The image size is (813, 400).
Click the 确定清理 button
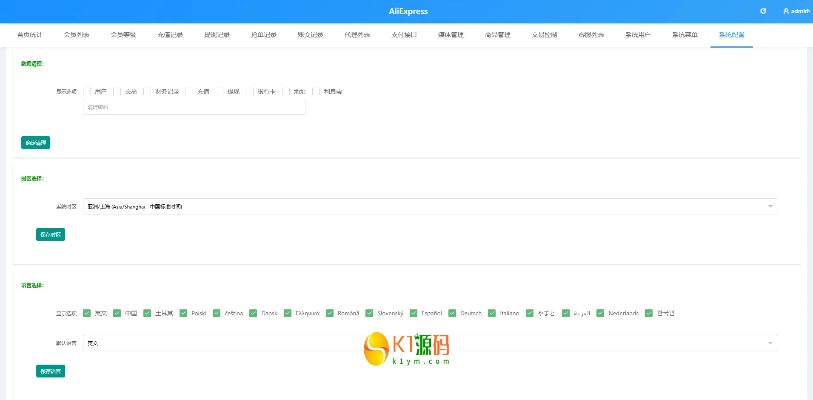click(36, 143)
